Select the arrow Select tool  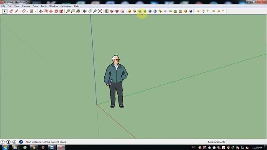(5, 11)
